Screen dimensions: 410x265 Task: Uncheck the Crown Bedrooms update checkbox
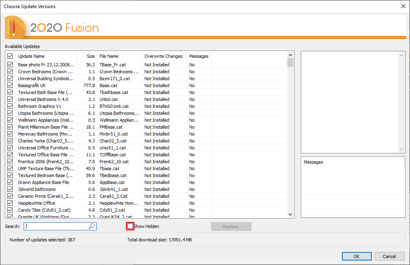[10, 72]
